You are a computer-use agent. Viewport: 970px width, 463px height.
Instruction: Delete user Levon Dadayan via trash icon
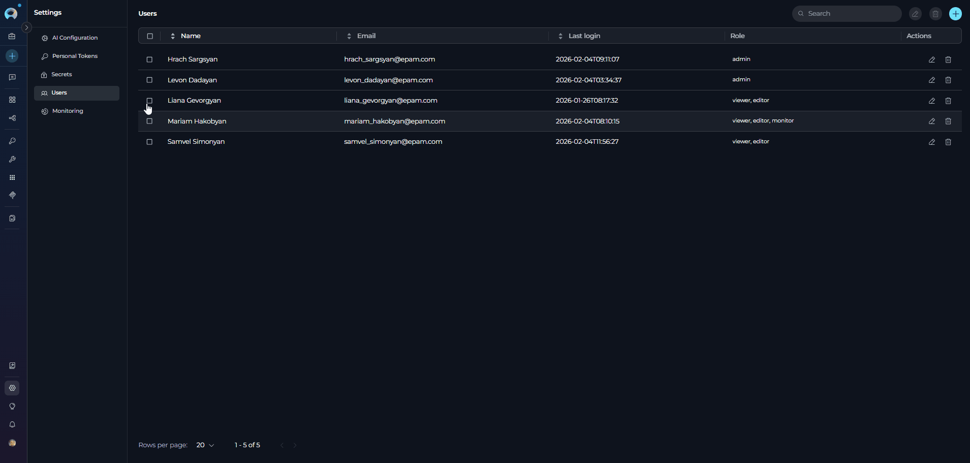[x=948, y=80]
